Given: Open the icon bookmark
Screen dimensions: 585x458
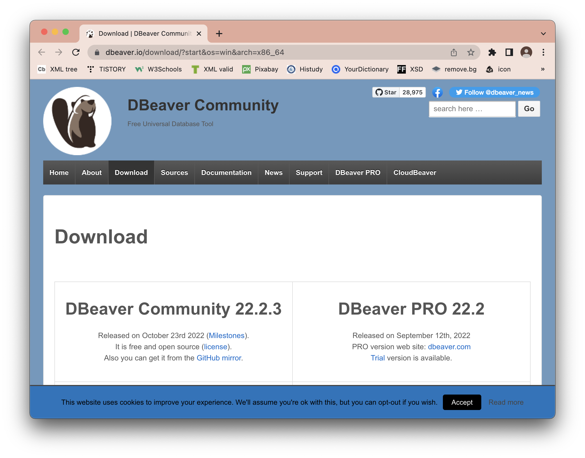Looking at the screenshot, I should tap(498, 69).
